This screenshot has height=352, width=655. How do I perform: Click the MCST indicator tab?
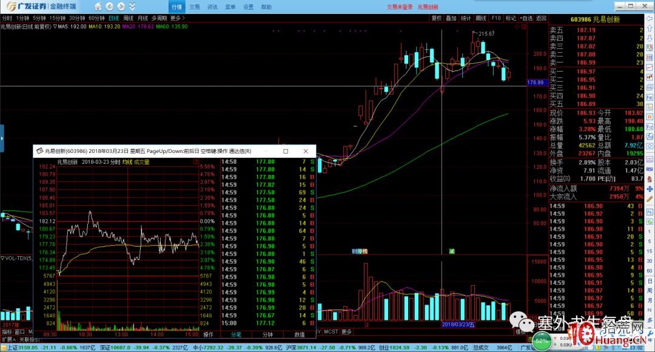click(331, 331)
